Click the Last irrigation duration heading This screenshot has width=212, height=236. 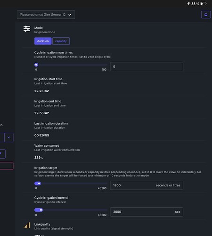(x=51, y=124)
